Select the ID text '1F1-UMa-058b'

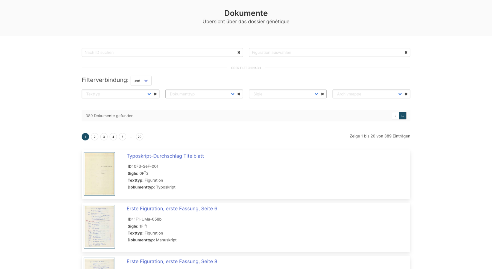point(148,219)
